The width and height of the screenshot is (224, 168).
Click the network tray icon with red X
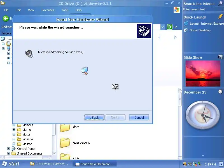click(x=195, y=164)
